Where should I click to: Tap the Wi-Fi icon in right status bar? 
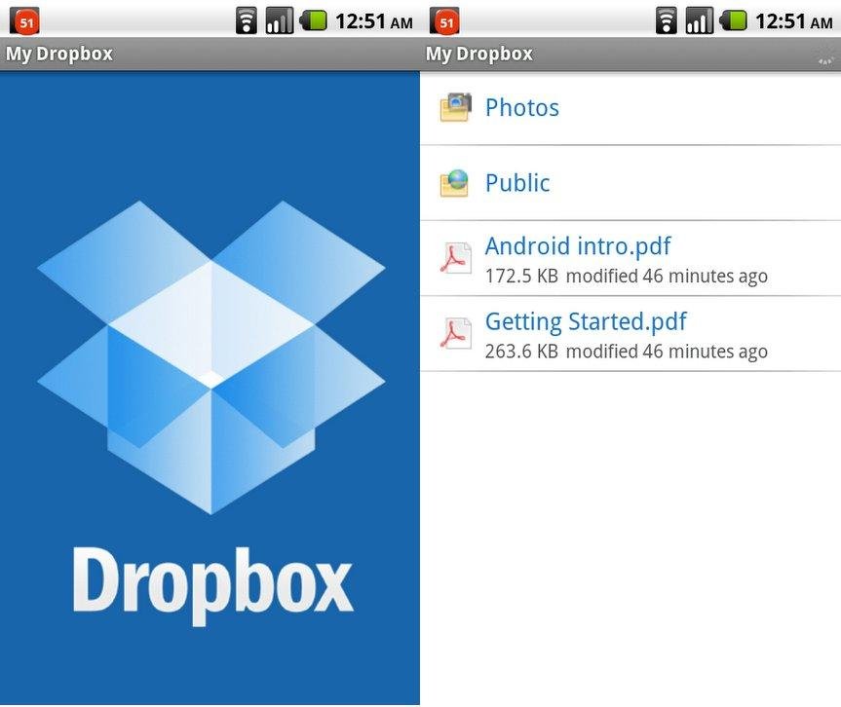tap(667, 21)
